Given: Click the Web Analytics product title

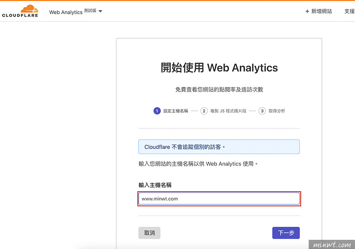Looking at the screenshot, I should coord(66,12).
